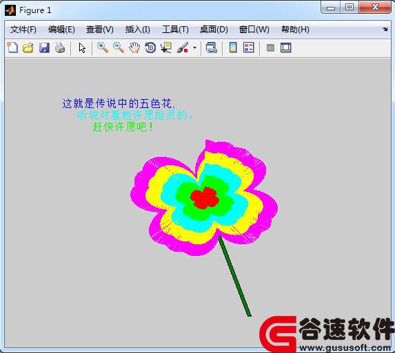Toggle the Brush data tool
Image resolution: width=395 pixels, height=353 pixels.
point(183,47)
